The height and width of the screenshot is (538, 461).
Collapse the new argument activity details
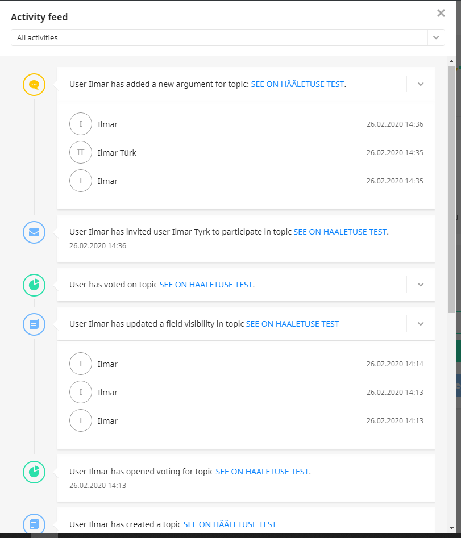click(420, 84)
